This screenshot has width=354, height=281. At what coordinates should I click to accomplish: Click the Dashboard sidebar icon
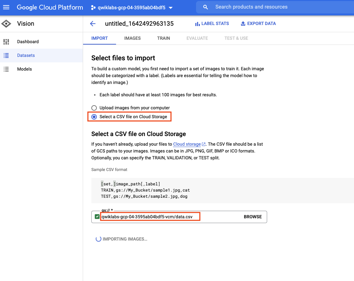pyautogui.click(x=6, y=42)
